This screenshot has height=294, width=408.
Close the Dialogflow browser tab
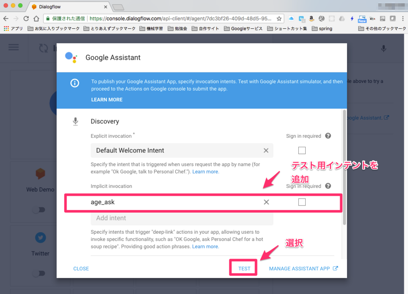coord(105,7)
